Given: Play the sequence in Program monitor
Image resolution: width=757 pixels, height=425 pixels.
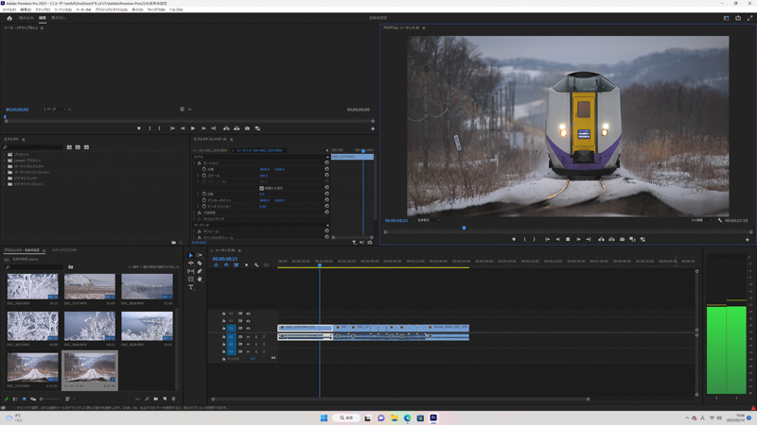Looking at the screenshot, I should click(568, 239).
